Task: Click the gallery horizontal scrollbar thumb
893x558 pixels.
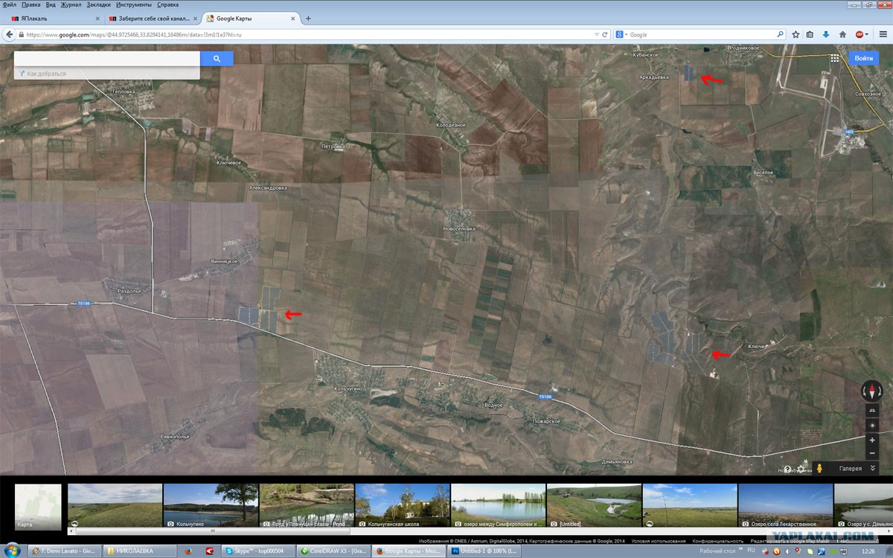Action: [x=214, y=531]
